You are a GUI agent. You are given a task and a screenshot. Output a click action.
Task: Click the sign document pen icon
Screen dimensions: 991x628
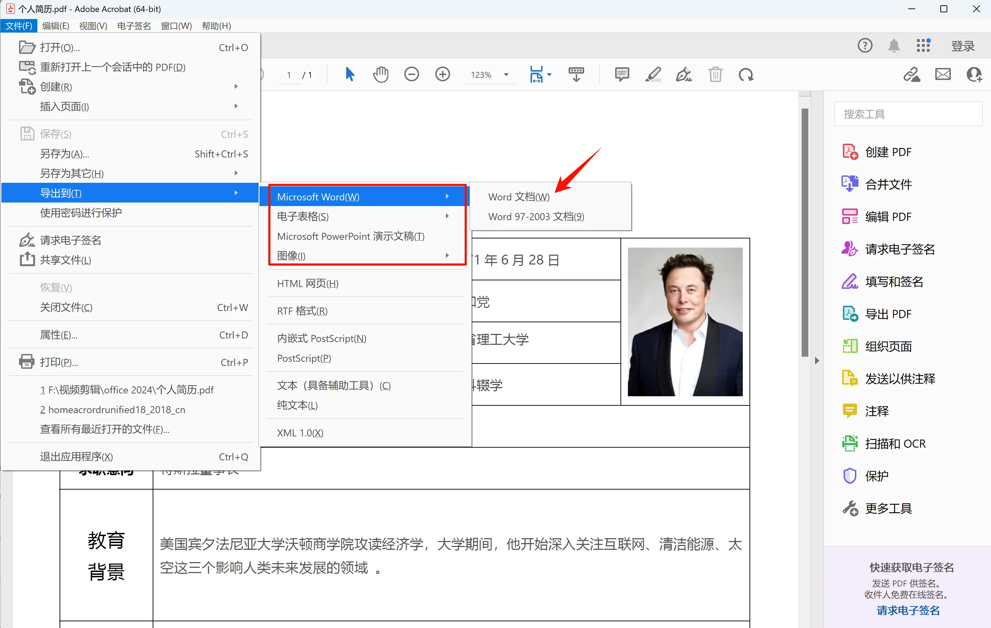684,74
